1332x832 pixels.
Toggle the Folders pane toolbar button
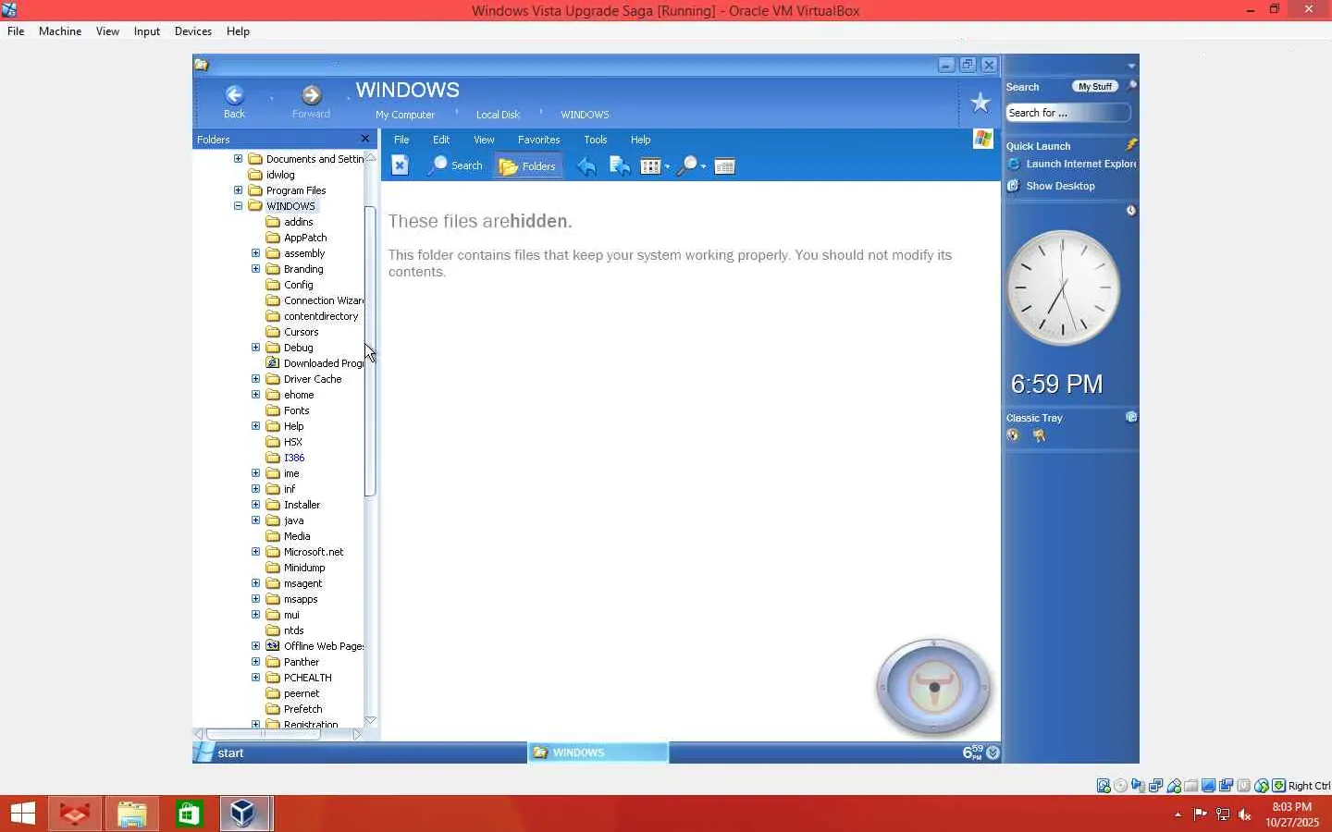tap(527, 166)
